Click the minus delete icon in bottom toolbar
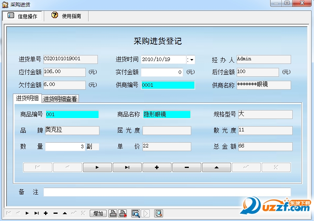 point(56,213)
